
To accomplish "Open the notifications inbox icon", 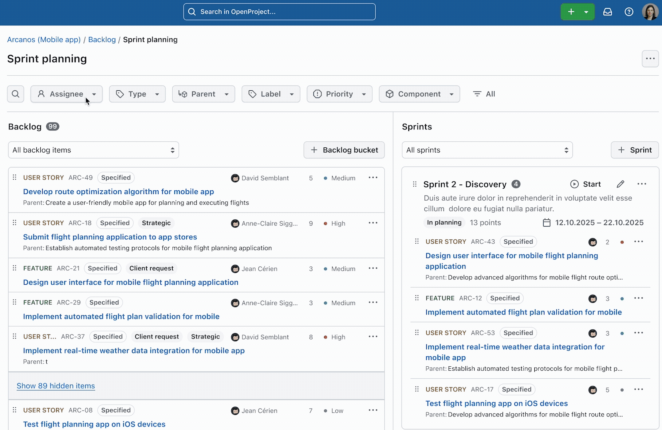I will click(x=608, y=12).
